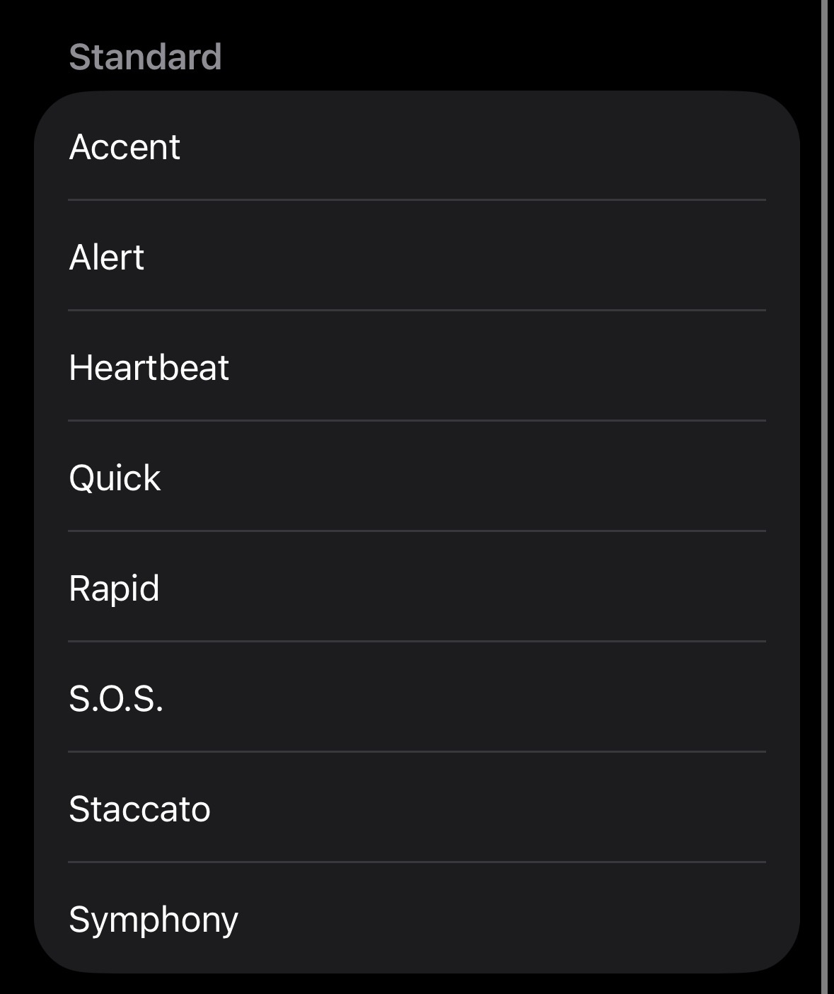Enable Staccato as the vibration
The height and width of the screenshot is (994, 834).
pyautogui.click(x=417, y=809)
